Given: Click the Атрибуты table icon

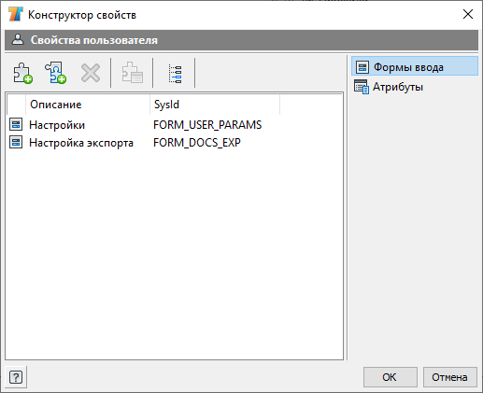Looking at the screenshot, I should [x=362, y=87].
